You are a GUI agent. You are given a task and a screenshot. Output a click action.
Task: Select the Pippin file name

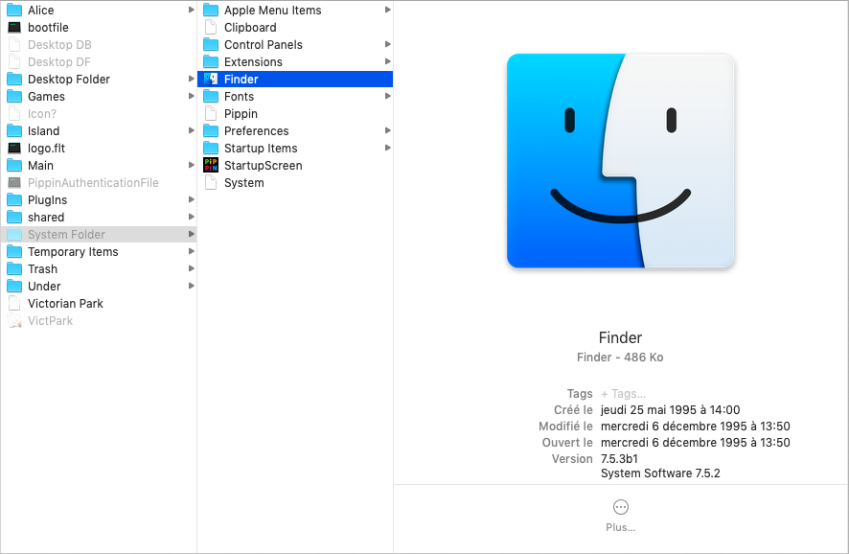point(241,114)
